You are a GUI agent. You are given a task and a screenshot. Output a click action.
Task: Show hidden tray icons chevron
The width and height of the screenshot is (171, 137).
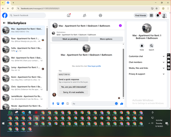149,123
